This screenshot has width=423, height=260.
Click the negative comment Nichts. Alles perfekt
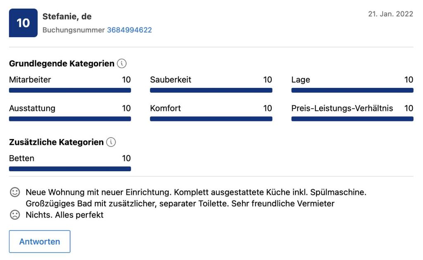(x=64, y=215)
